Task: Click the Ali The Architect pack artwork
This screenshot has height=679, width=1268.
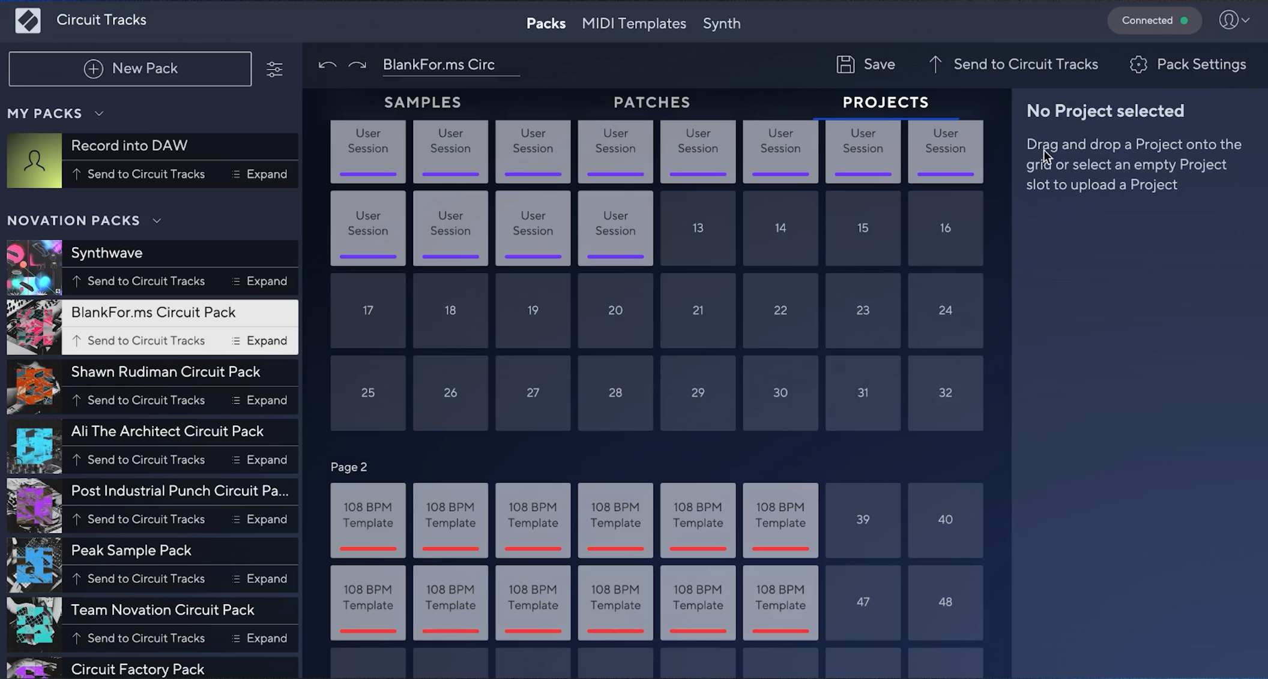Action: tap(34, 446)
